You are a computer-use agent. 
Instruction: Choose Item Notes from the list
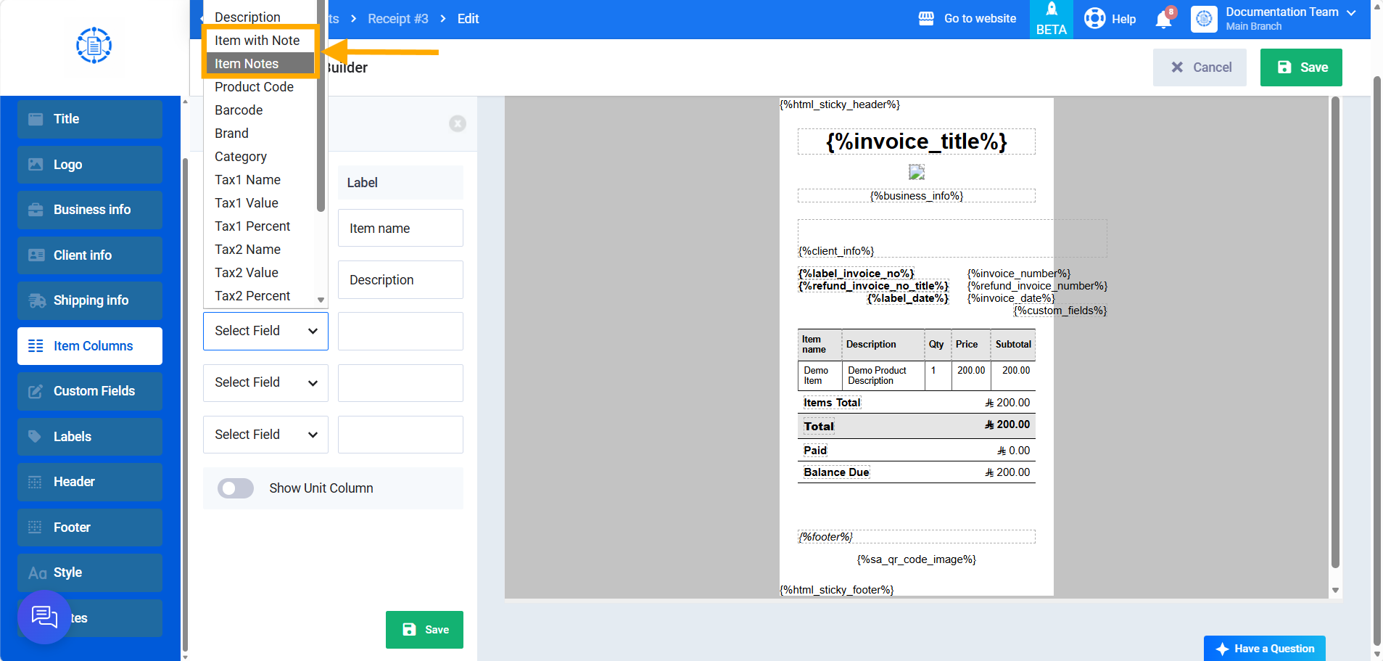(x=260, y=64)
